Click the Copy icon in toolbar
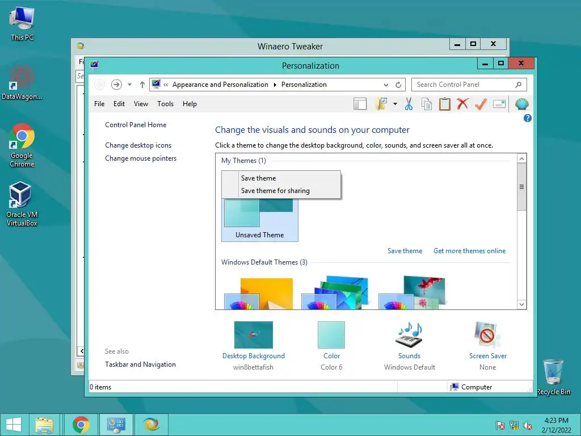The image size is (581, 436). click(x=427, y=104)
